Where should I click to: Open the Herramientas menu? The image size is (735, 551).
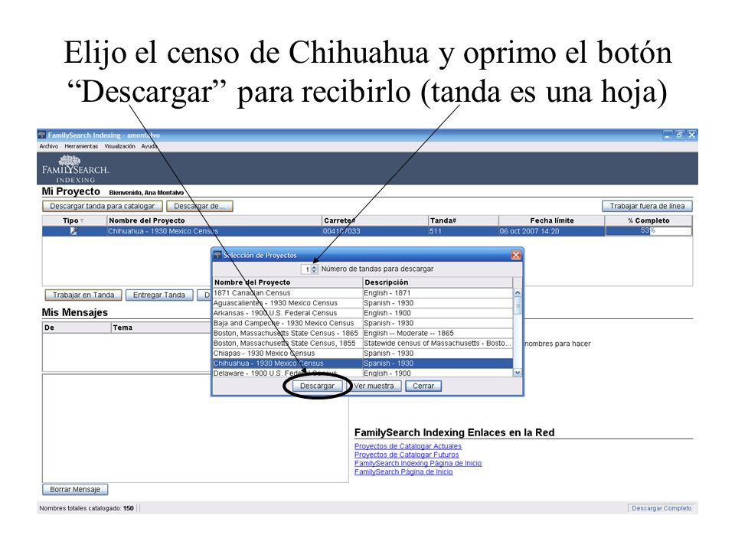(x=81, y=146)
